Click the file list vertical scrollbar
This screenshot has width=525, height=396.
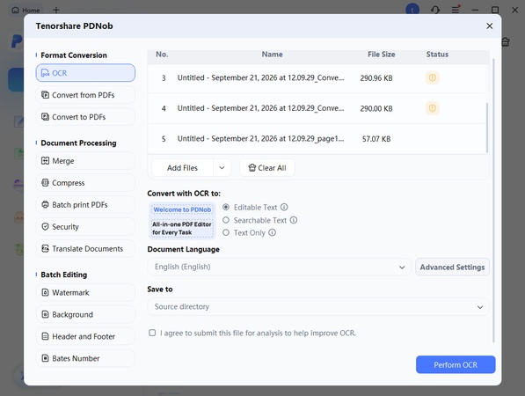(487, 128)
